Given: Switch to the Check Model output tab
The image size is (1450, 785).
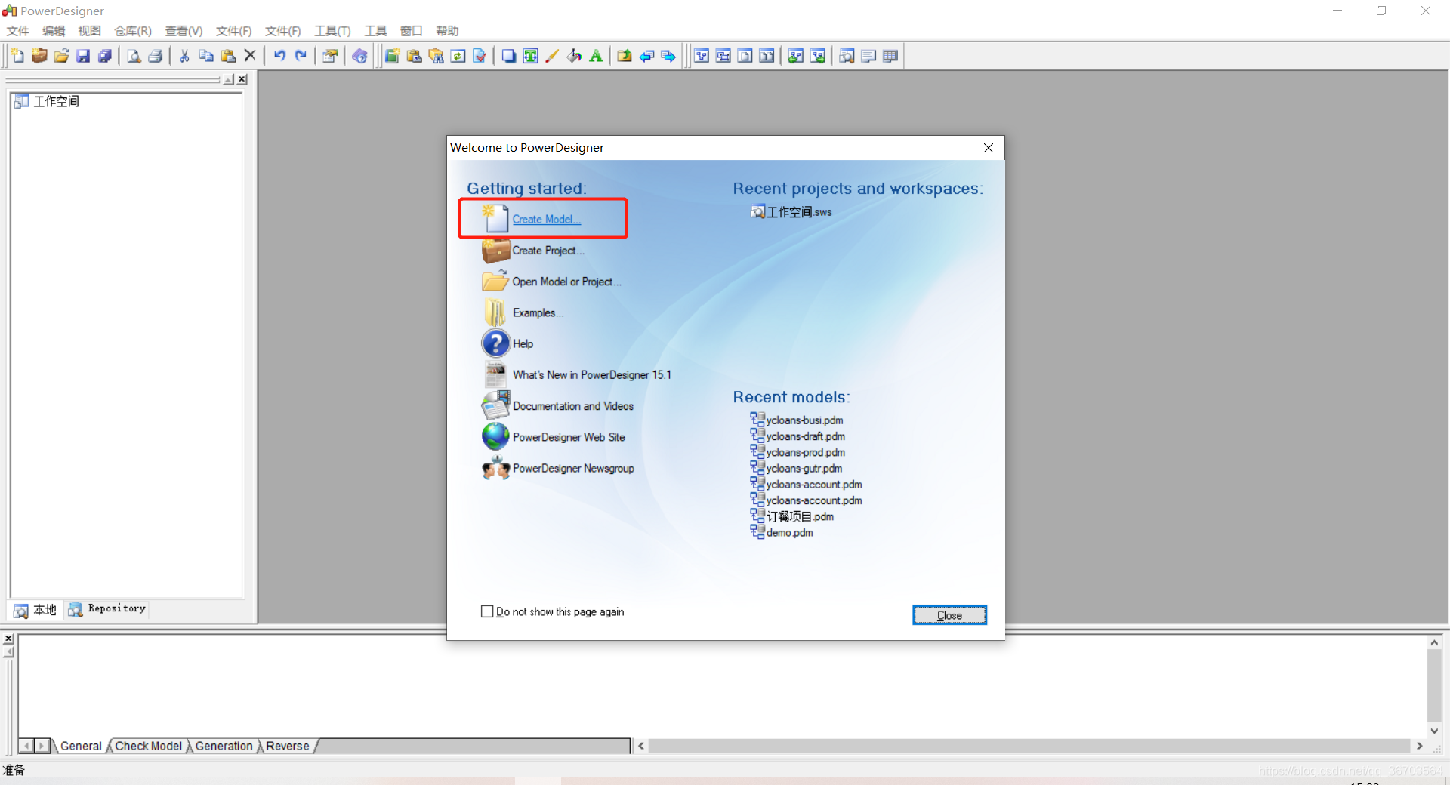Looking at the screenshot, I should point(148,746).
